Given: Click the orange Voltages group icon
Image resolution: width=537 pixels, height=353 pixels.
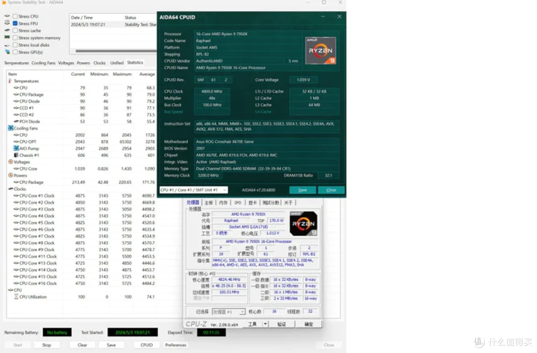Looking at the screenshot, I should click(x=10, y=162).
